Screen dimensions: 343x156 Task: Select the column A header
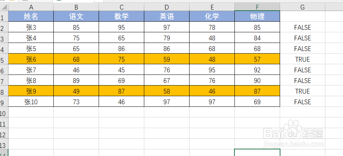[x=31, y=7]
